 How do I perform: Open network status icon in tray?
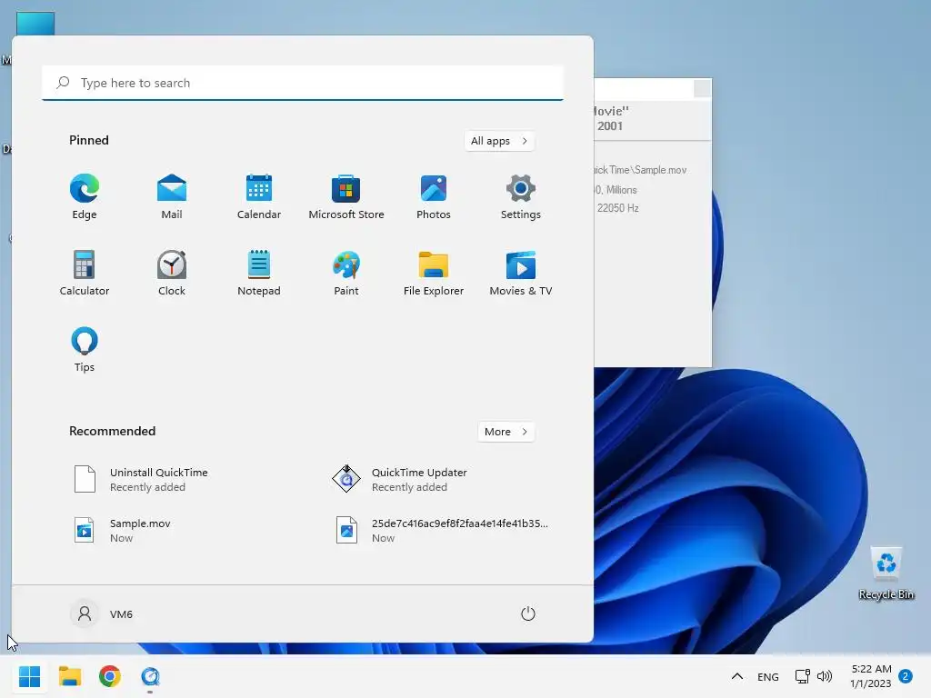point(802,676)
